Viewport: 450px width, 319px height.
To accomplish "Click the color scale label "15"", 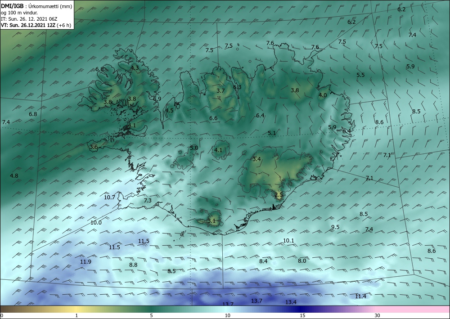I will tap(302, 316).
